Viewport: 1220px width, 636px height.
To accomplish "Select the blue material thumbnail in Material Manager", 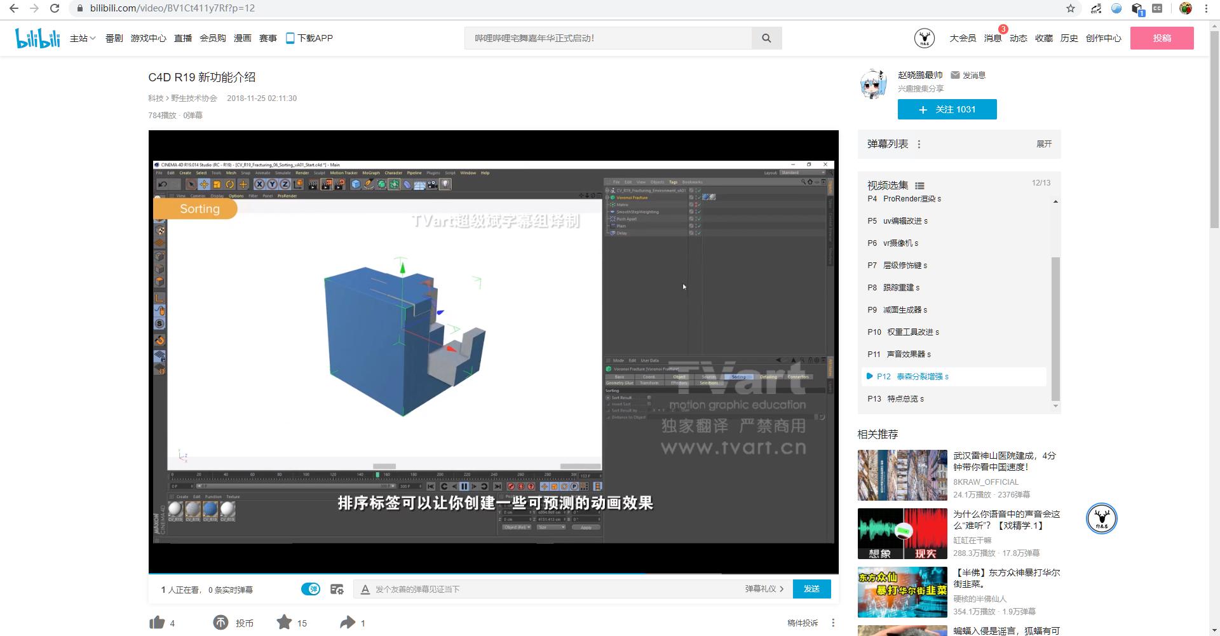I will pyautogui.click(x=210, y=510).
